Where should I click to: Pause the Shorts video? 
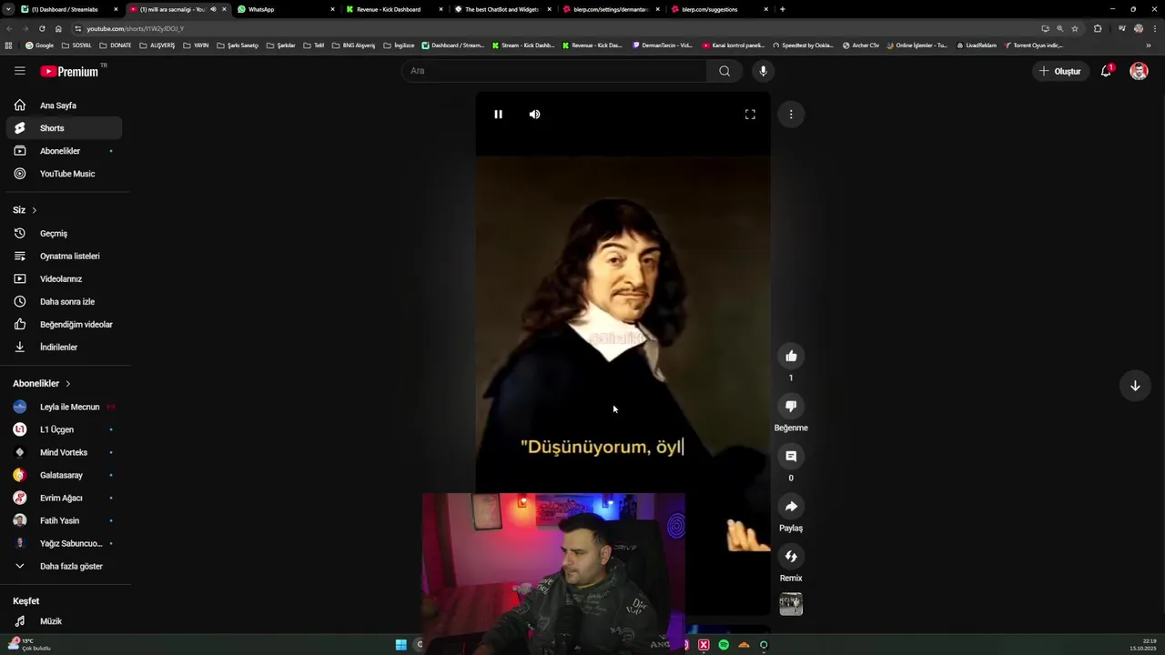click(498, 115)
